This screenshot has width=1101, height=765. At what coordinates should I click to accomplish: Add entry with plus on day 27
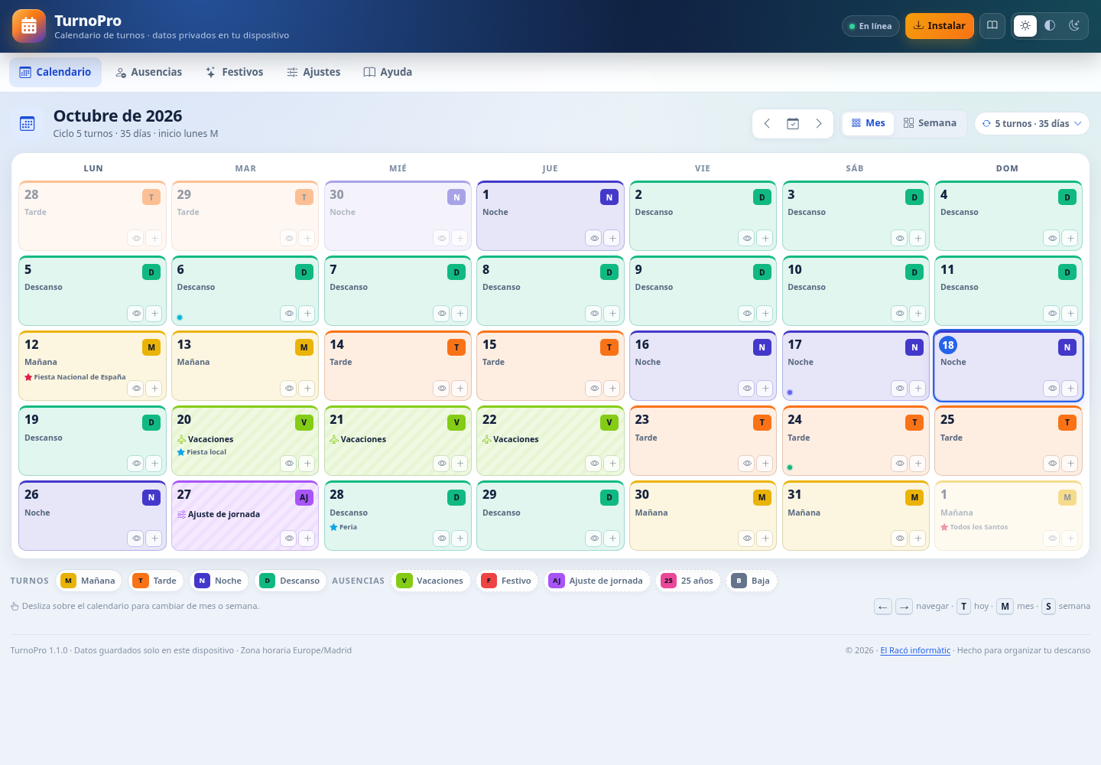(307, 539)
